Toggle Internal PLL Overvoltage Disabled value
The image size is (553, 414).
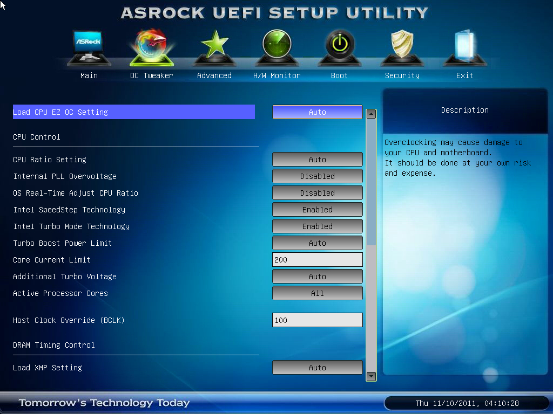(x=318, y=176)
